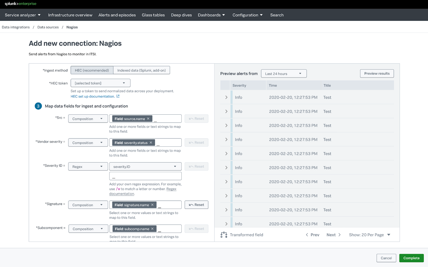Remove the severity.status field chip
Image resolution: width=428 pixels, height=267 pixels.
[151, 143]
